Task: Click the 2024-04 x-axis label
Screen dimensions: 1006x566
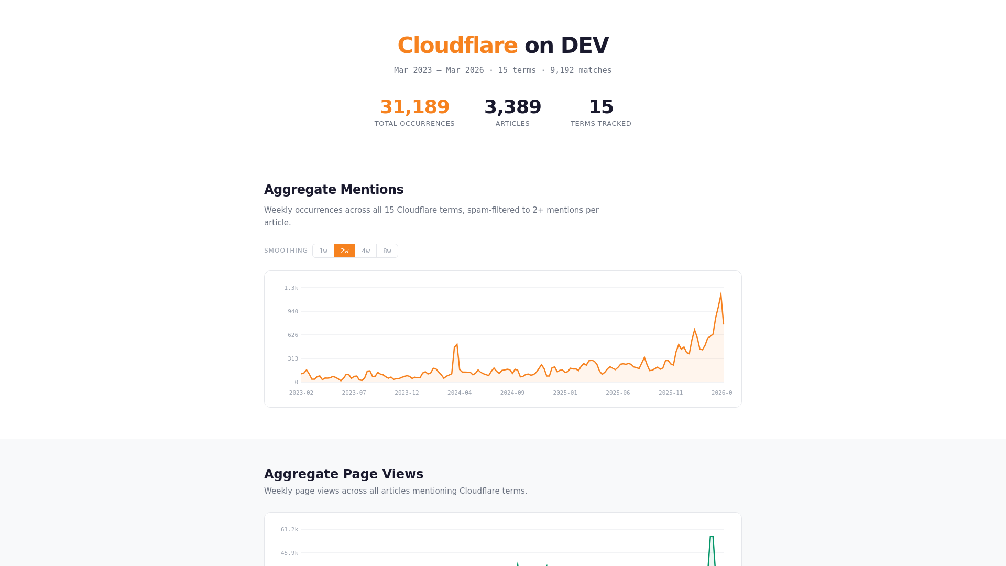Action: click(x=460, y=393)
